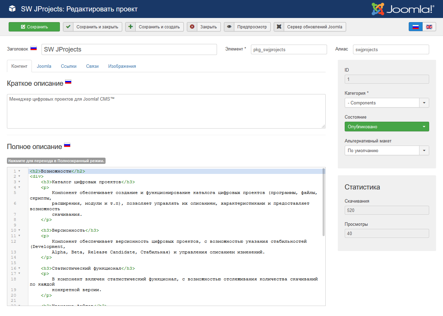Click the Скачивания field showing 520
This screenshot has width=443, height=316.
click(x=387, y=210)
